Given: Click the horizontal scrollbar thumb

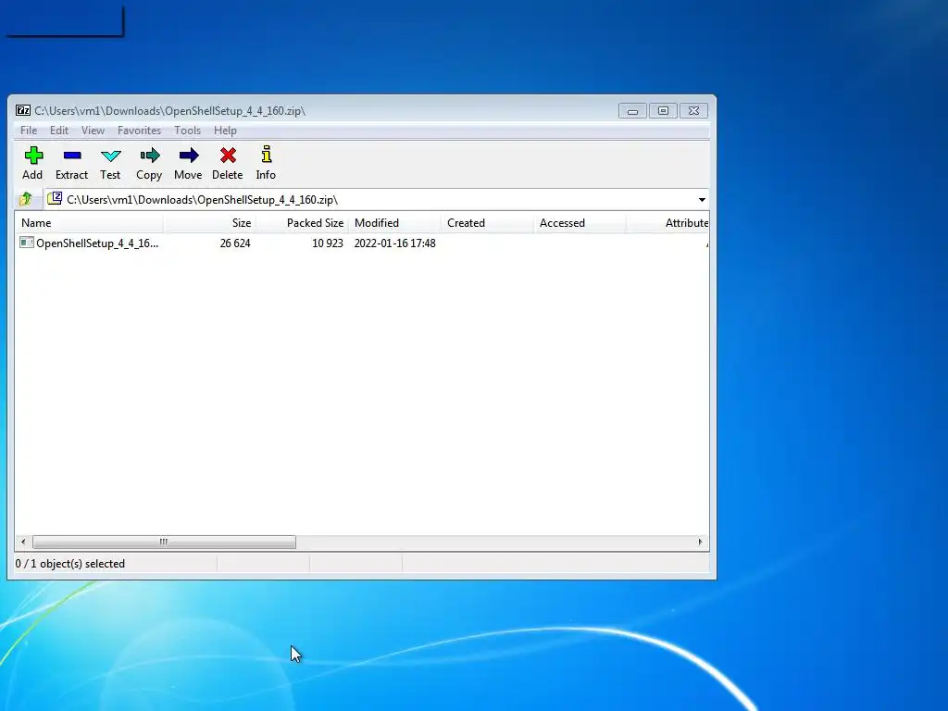Looking at the screenshot, I should (x=164, y=542).
